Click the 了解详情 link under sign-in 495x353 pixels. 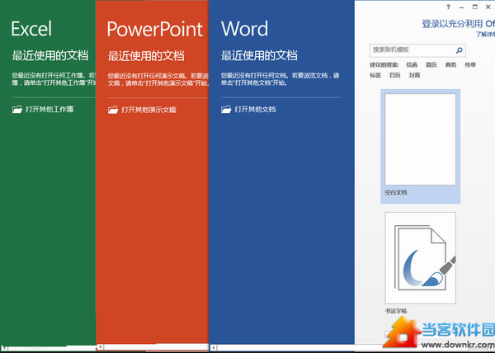486,34
